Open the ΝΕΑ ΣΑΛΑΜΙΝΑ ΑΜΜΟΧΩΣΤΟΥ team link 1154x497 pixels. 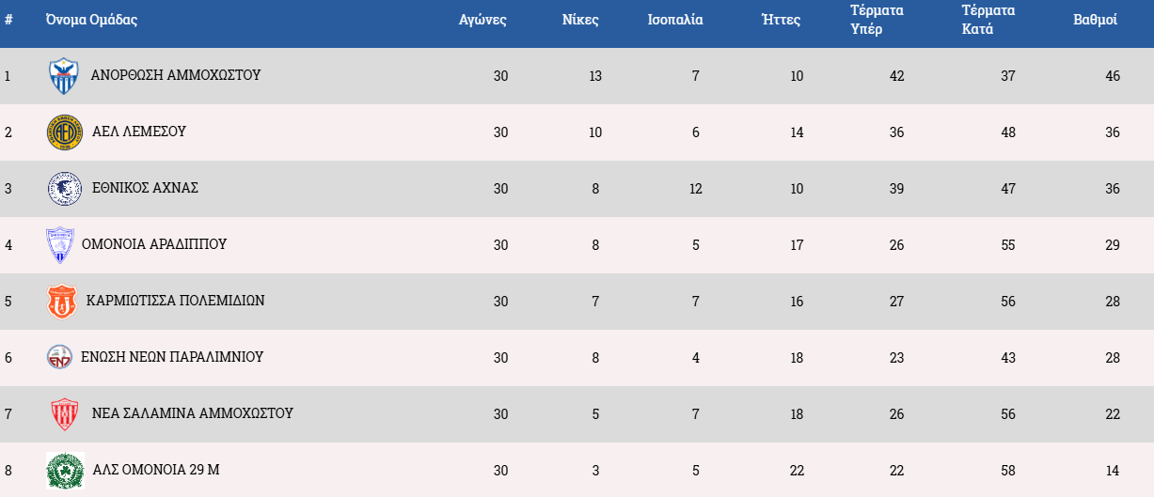[193, 413]
